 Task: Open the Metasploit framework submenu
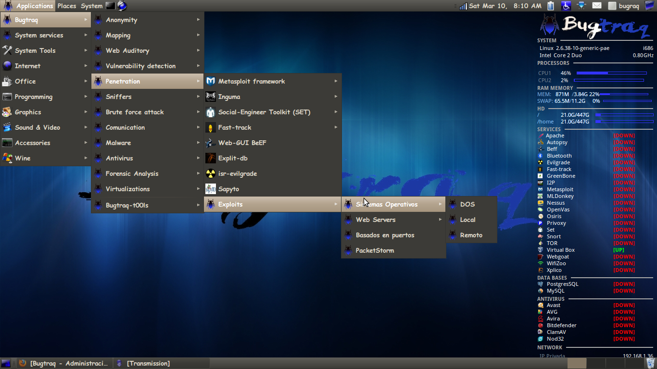point(273,81)
